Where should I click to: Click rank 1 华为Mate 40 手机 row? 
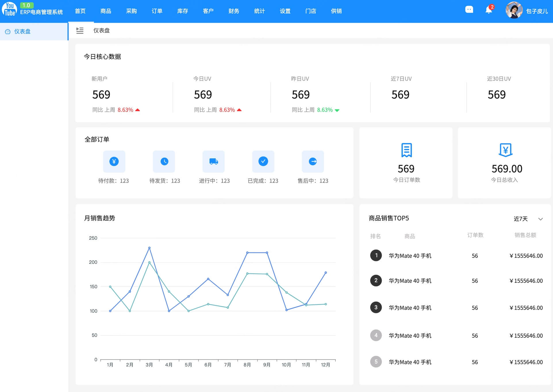click(410, 256)
